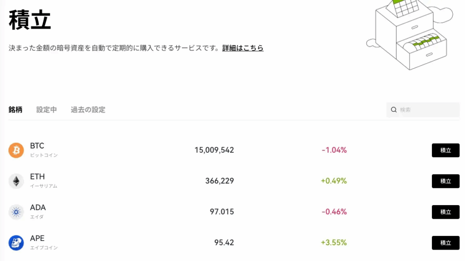465x261 pixels.
Task: Click the 積立 button for ADA
Action: pos(445,212)
